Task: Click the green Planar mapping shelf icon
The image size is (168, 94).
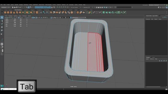Action: [x=104, y=13]
